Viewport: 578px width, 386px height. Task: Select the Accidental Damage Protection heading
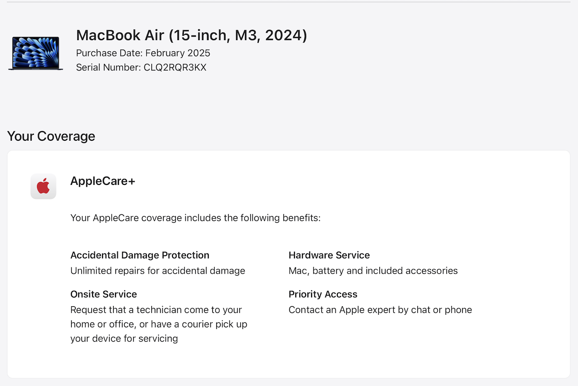click(x=140, y=255)
